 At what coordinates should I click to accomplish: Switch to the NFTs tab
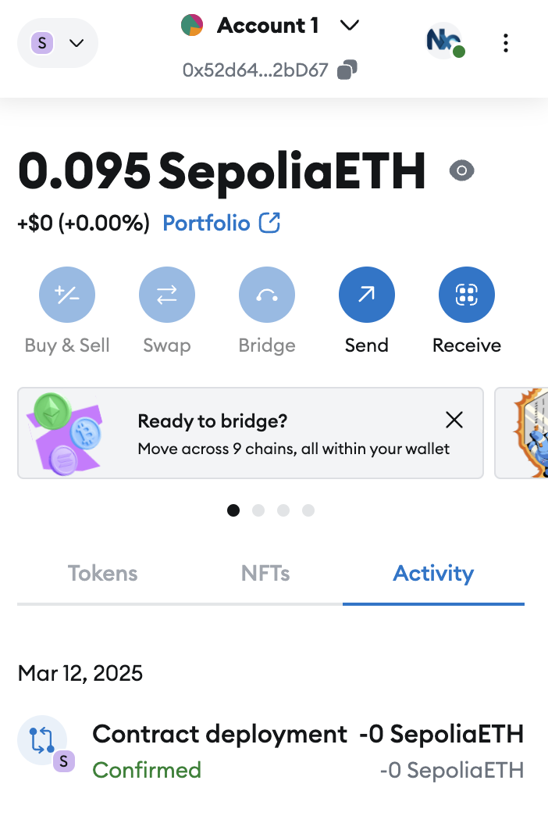(x=265, y=574)
